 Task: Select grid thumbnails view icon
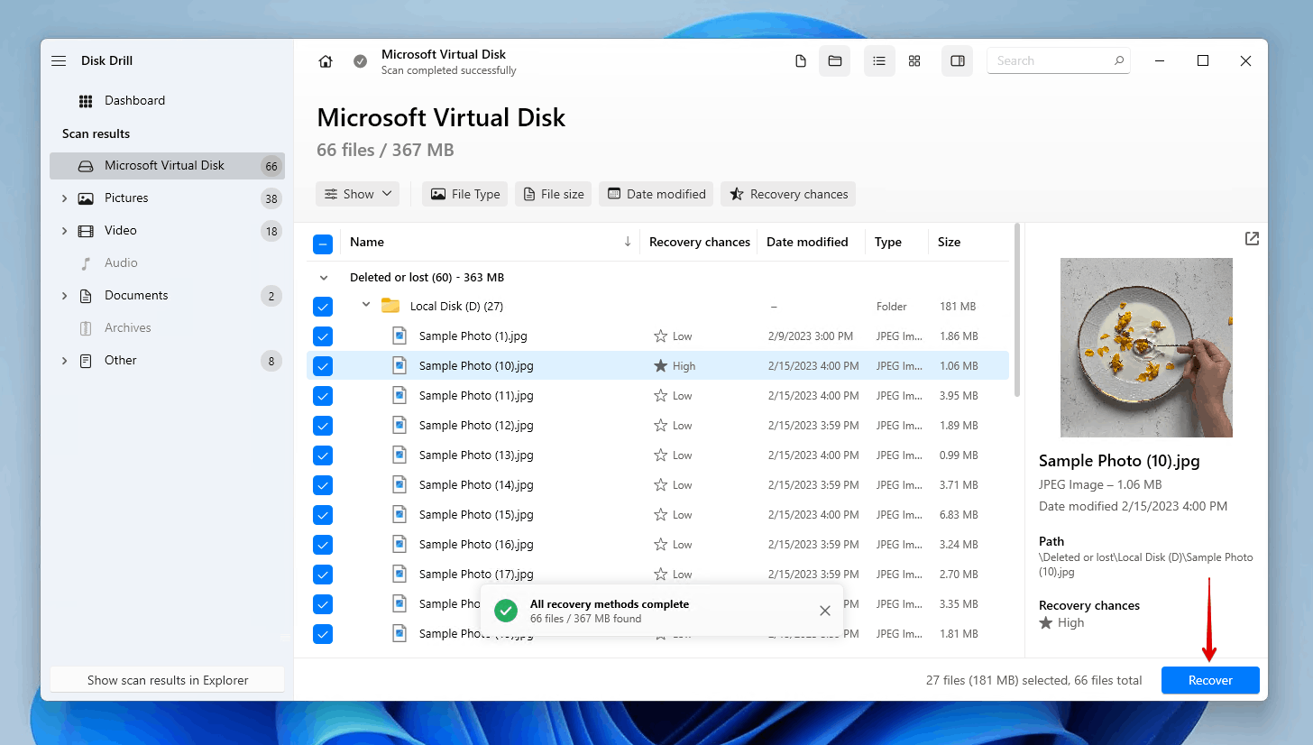(x=914, y=60)
